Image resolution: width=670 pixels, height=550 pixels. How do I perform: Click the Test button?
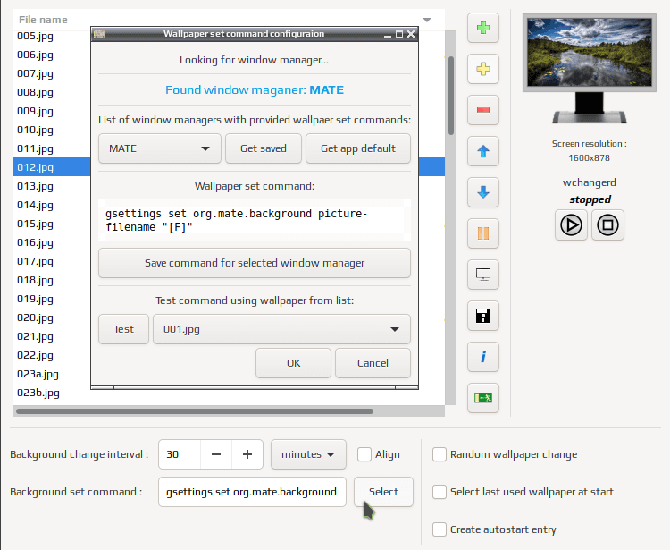[x=123, y=329]
